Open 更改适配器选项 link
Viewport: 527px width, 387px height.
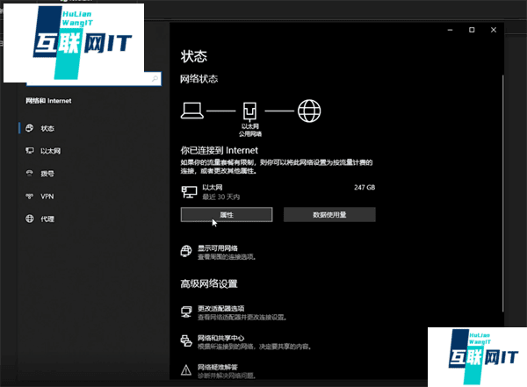tap(220, 310)
